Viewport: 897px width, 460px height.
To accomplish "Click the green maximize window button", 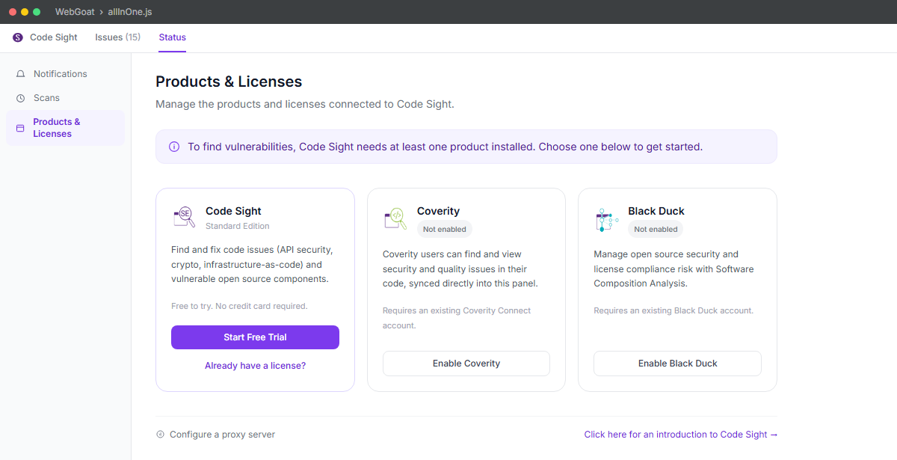I will 37,12.
